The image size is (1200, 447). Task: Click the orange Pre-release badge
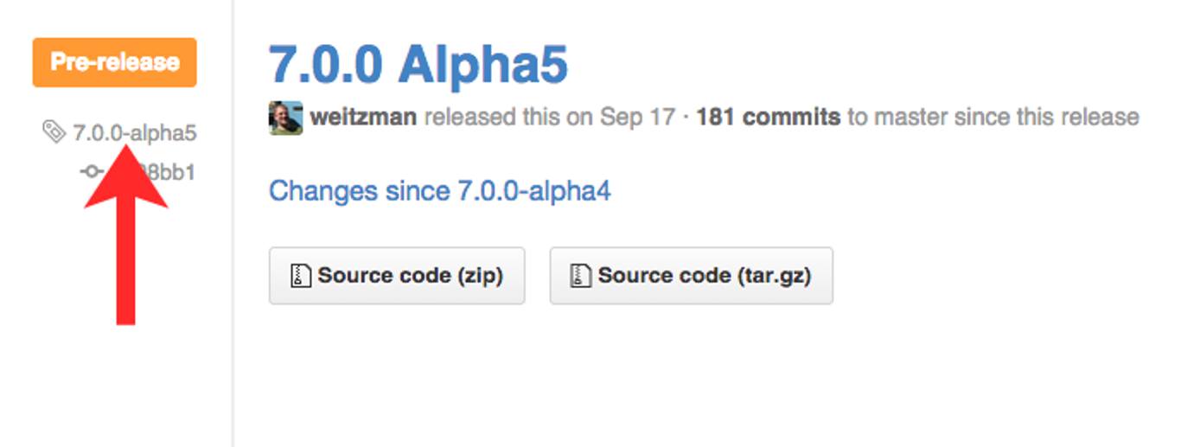point(115,62)
